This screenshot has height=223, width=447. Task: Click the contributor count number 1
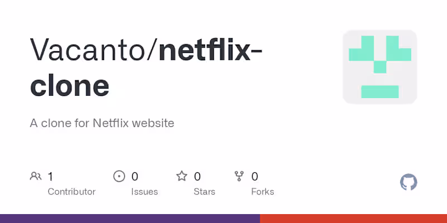click(50, 177)
